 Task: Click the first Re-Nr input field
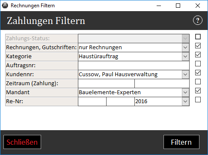pyautogui.click(x=92, y=101)
